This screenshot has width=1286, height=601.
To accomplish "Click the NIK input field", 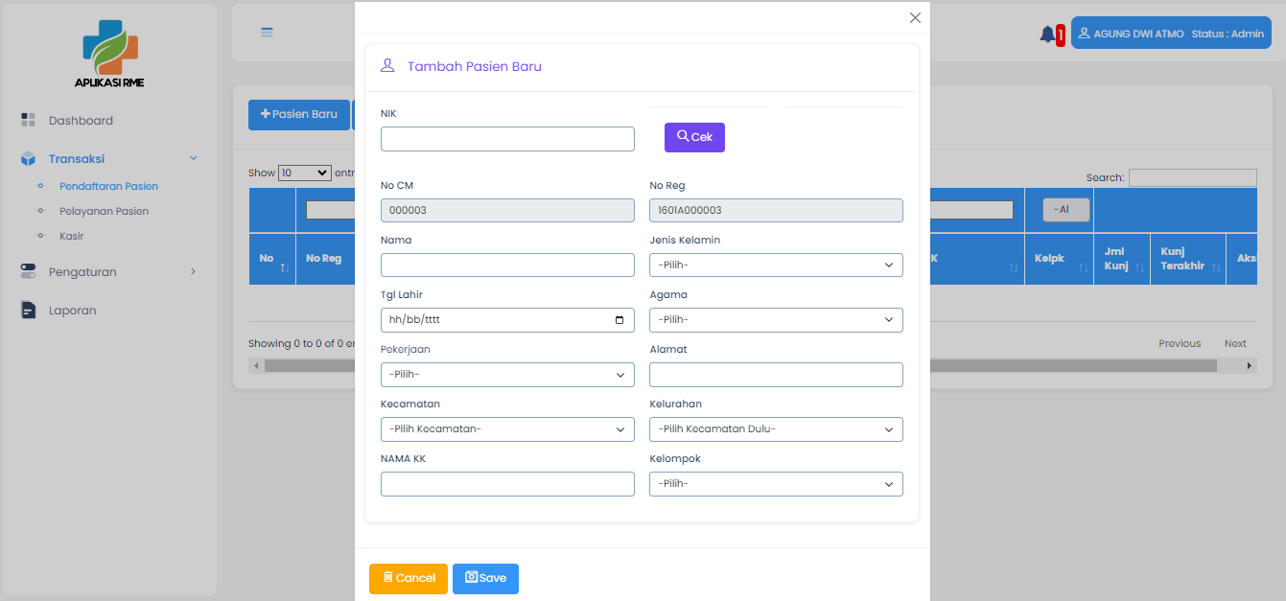I will point(507,139).
